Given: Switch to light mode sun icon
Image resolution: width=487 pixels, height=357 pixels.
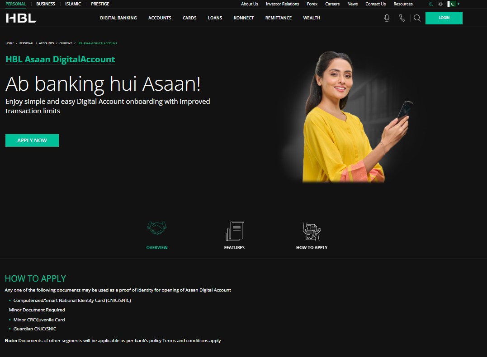Looking at the screenshot, I should pyautogui.click(x=440, y=4).
